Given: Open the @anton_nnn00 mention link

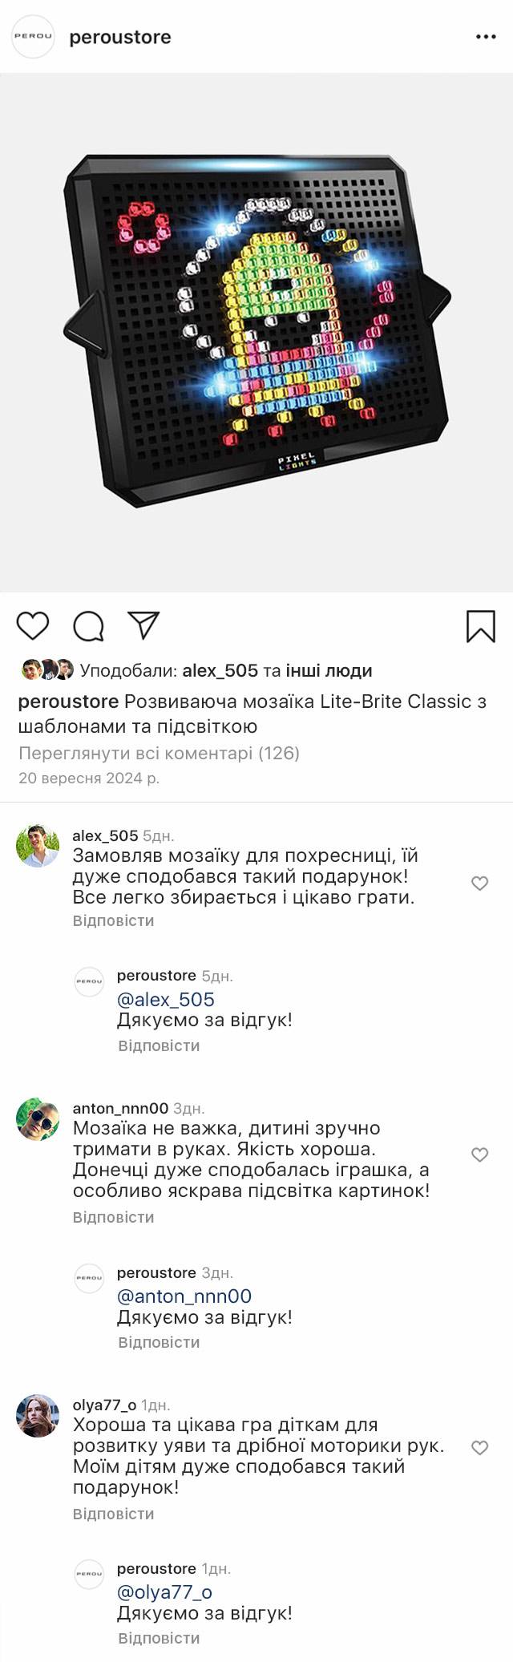Looking at the screenshot, I should [184, 1296].
